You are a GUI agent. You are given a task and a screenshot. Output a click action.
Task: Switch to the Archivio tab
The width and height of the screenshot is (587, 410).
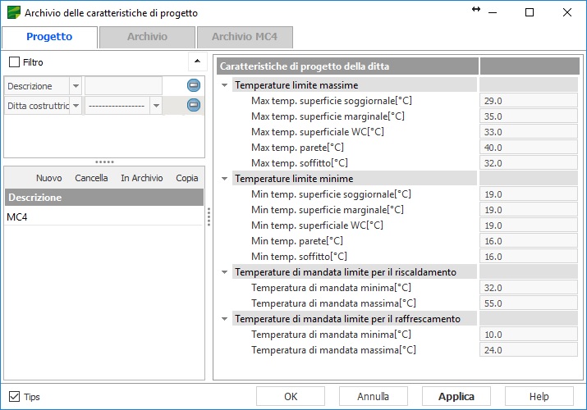(x=147, y=37)
